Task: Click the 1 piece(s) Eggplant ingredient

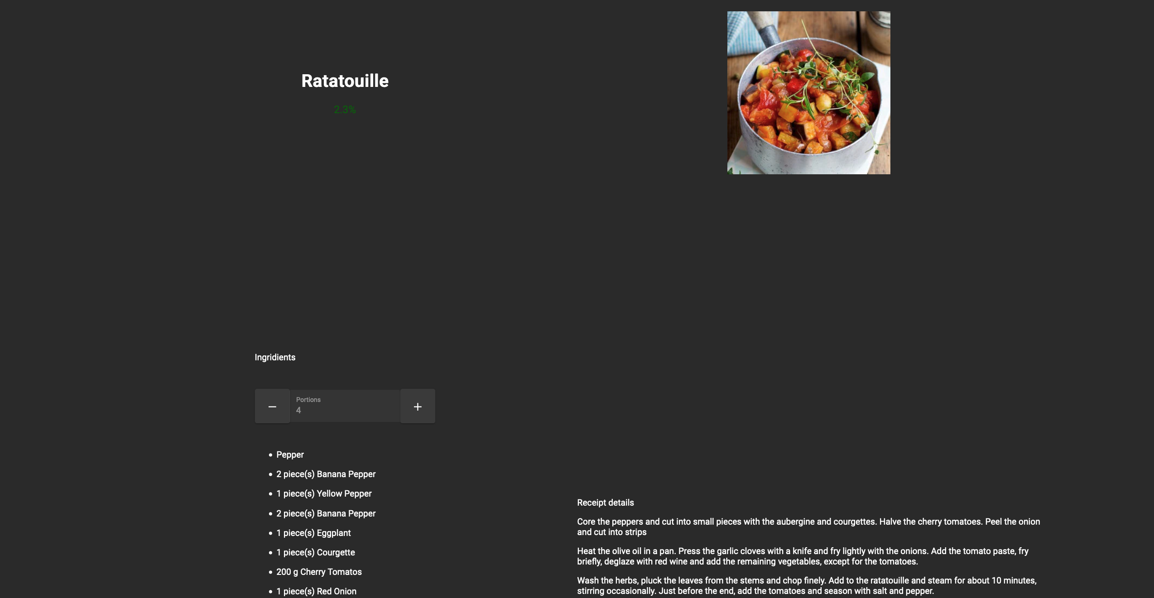Action: tap(313, 533)
